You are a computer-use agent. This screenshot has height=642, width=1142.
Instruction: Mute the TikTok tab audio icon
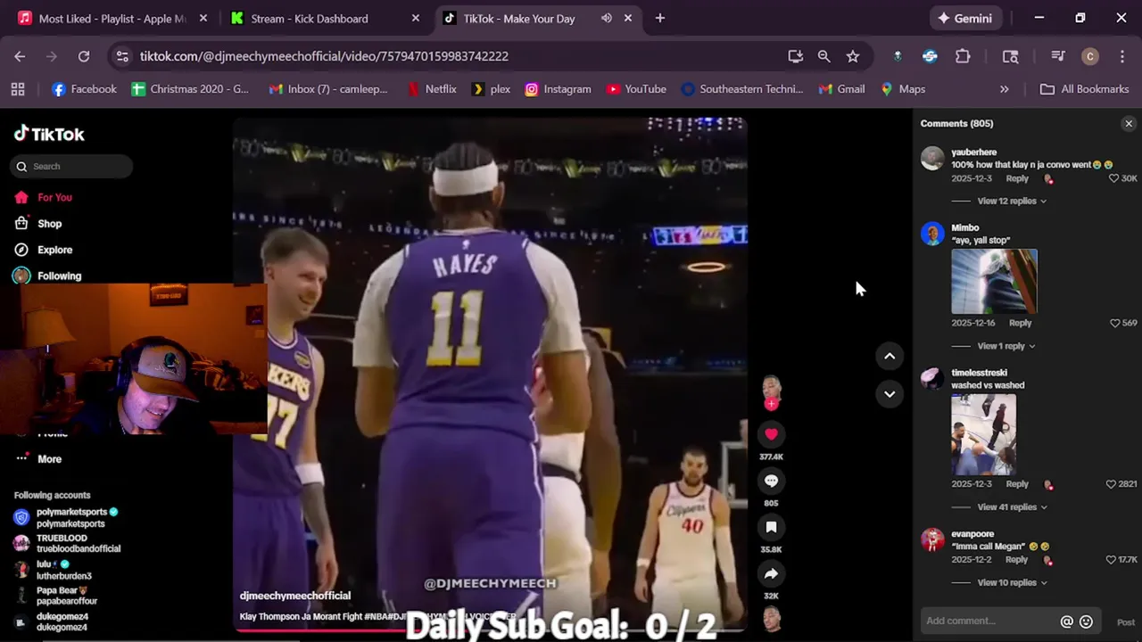pos(607,18)
